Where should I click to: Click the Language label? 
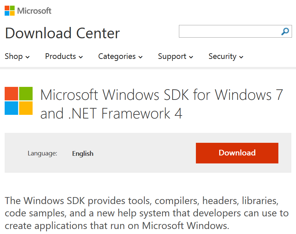point(43,153)
